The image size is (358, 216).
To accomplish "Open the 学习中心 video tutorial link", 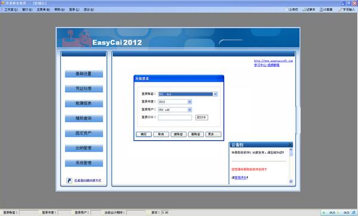I will point(267,65).
